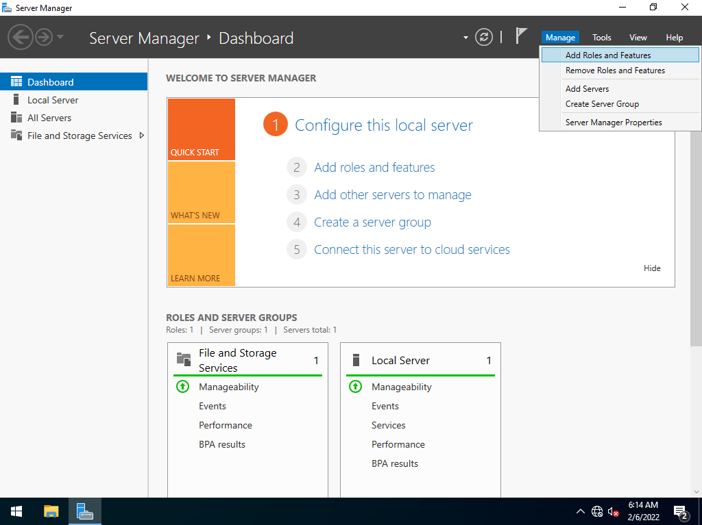
Task: Open the Action Center notifications icon
Action: [681, 512]
